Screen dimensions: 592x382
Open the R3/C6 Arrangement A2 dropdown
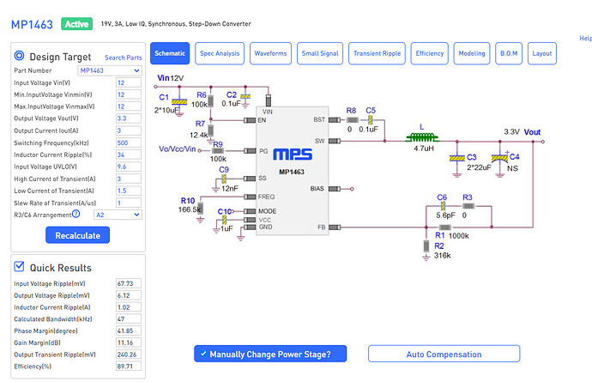coord(118,215)
